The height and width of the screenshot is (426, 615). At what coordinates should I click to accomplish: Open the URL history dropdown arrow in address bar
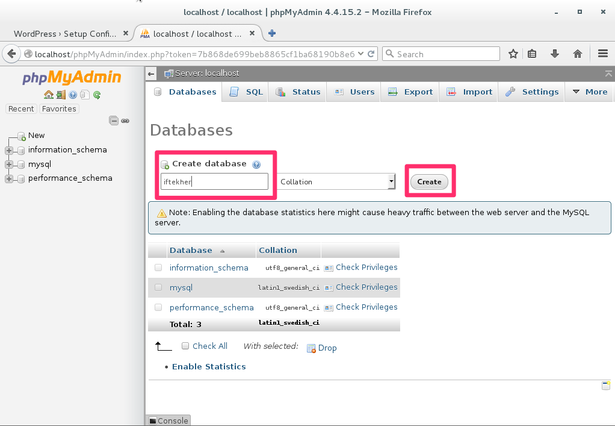tap(361, 54)
